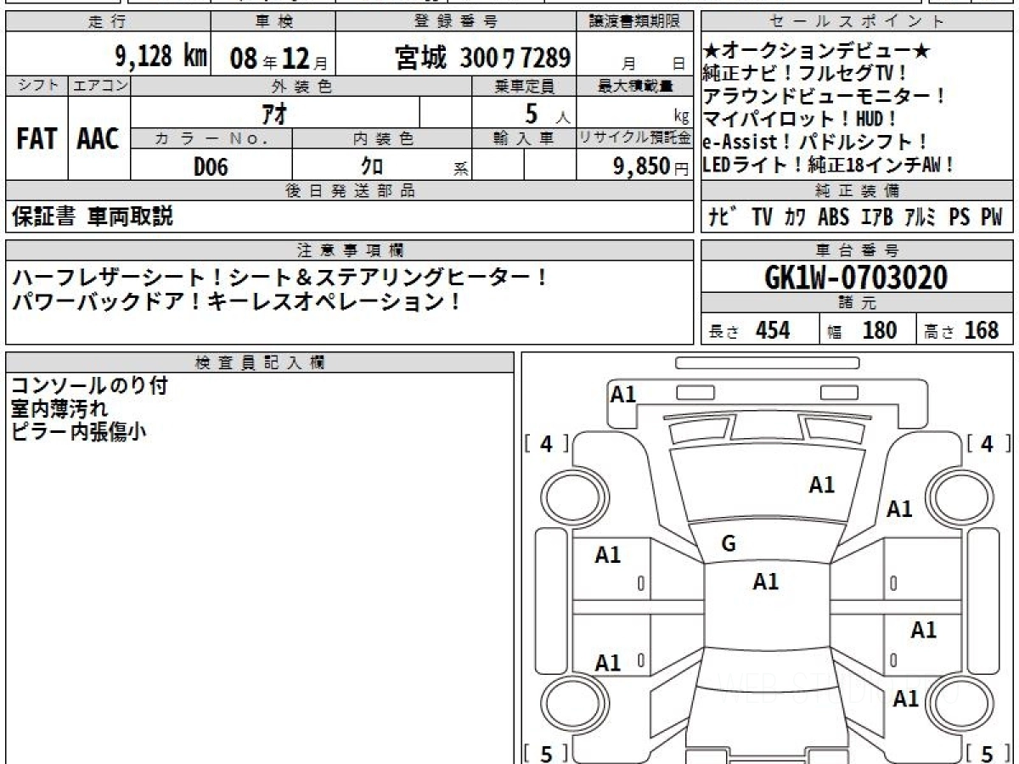This screenshot has width=1019, height=764.
Task: Click エアB in the genuine equipment row
Action: (x=877, y=217)
